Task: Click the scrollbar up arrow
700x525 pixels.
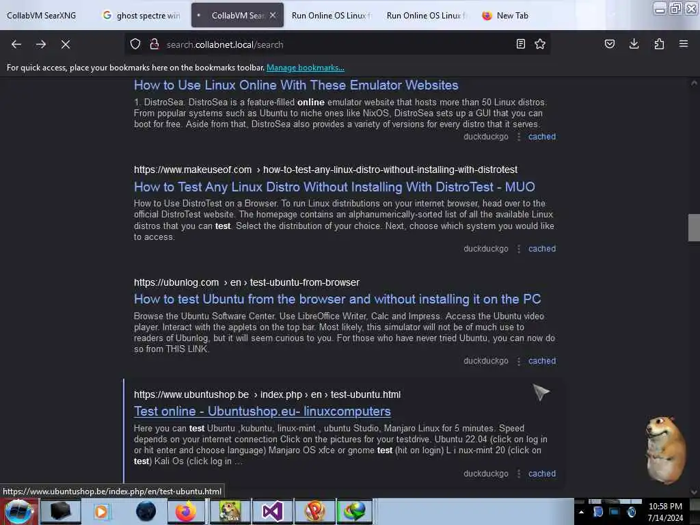Action: point(694,83)
